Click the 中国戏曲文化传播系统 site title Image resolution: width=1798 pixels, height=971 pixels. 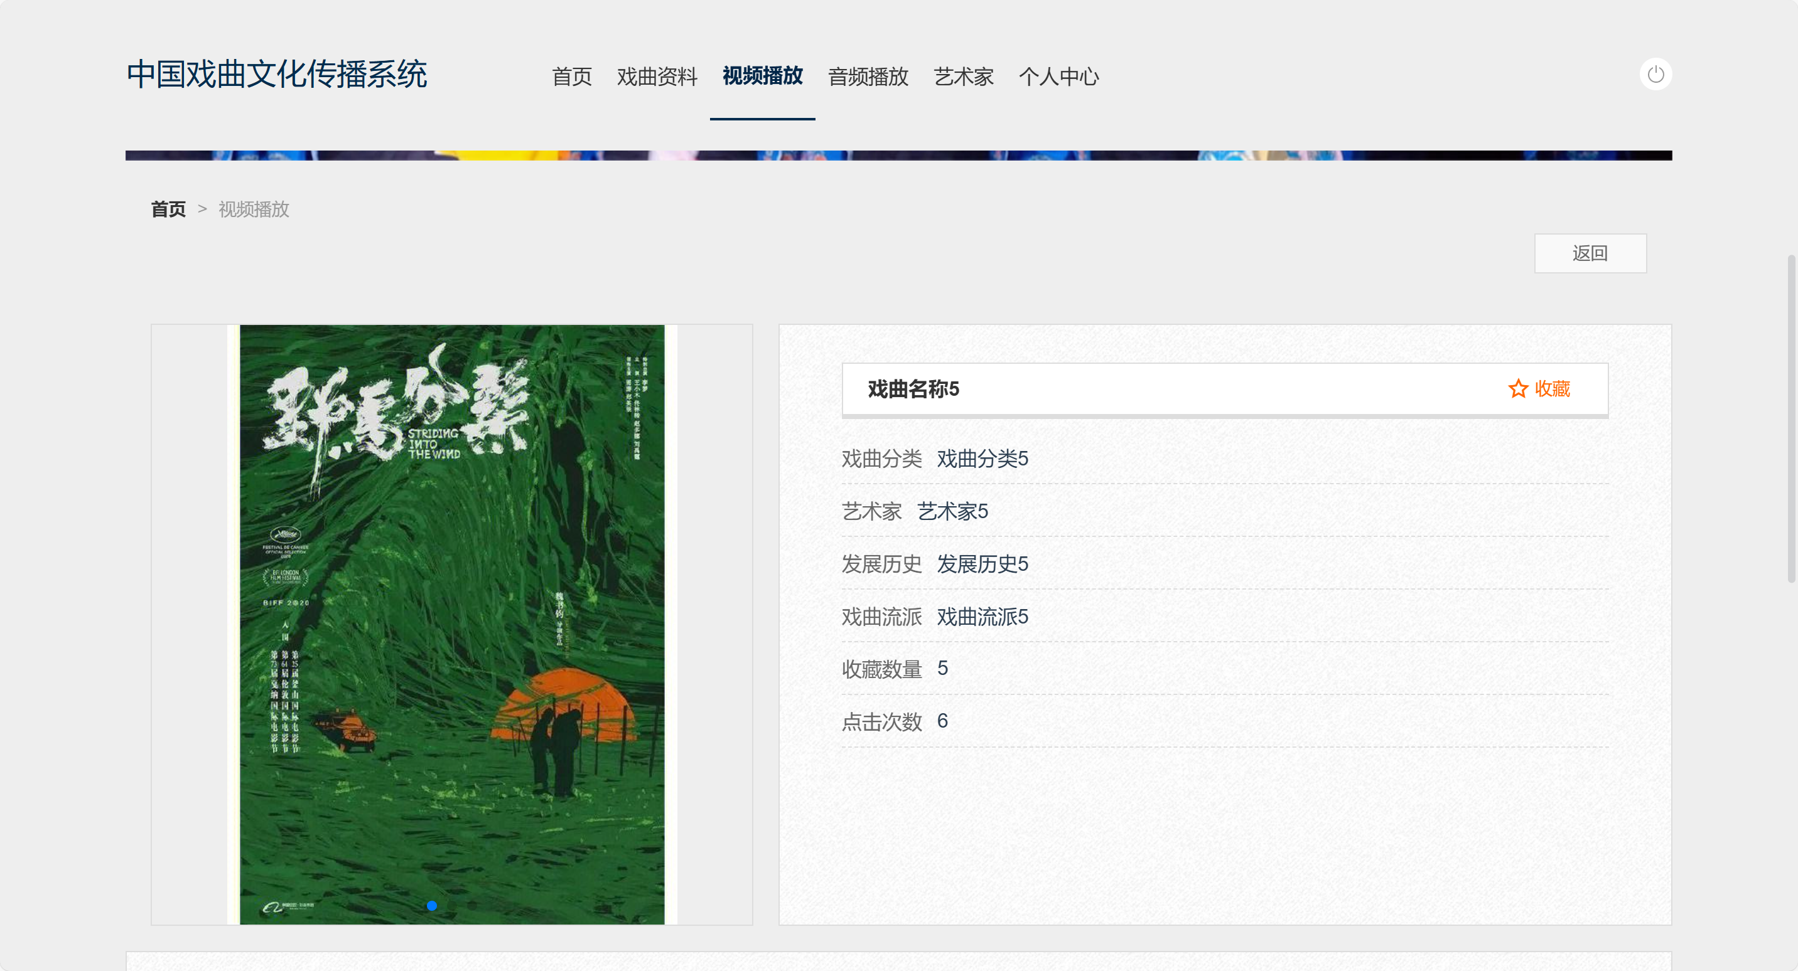[x=276, y=74]
